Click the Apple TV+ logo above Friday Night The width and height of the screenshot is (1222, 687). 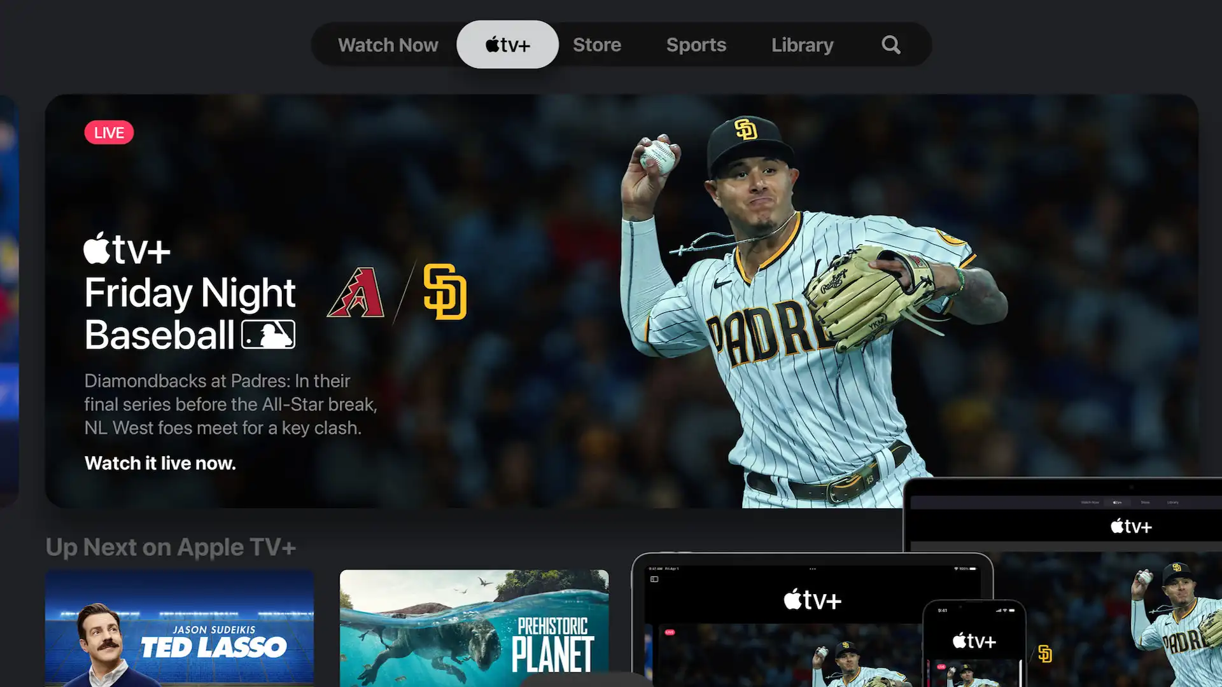[x=127, y=248]
